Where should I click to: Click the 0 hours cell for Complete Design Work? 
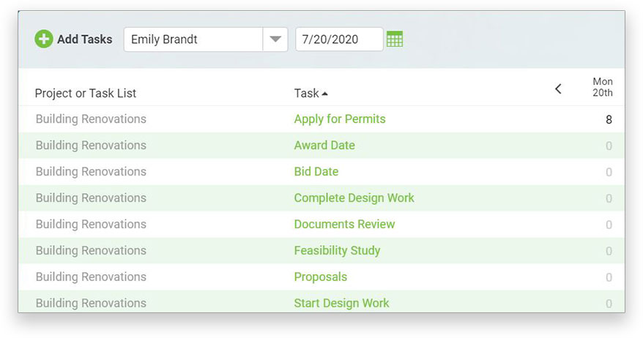click(609, 198)
